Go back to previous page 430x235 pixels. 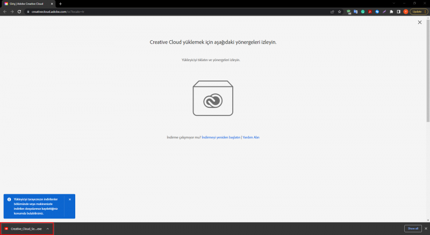(x=5, y=12)
